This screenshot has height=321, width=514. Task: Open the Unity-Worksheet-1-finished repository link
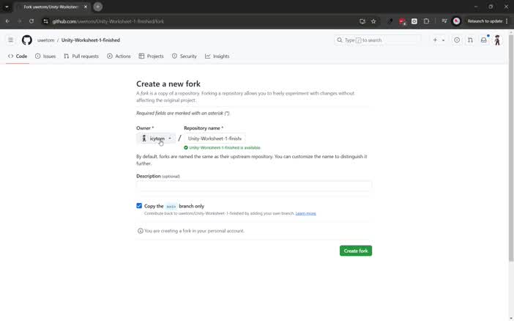[x=91, y=40]
